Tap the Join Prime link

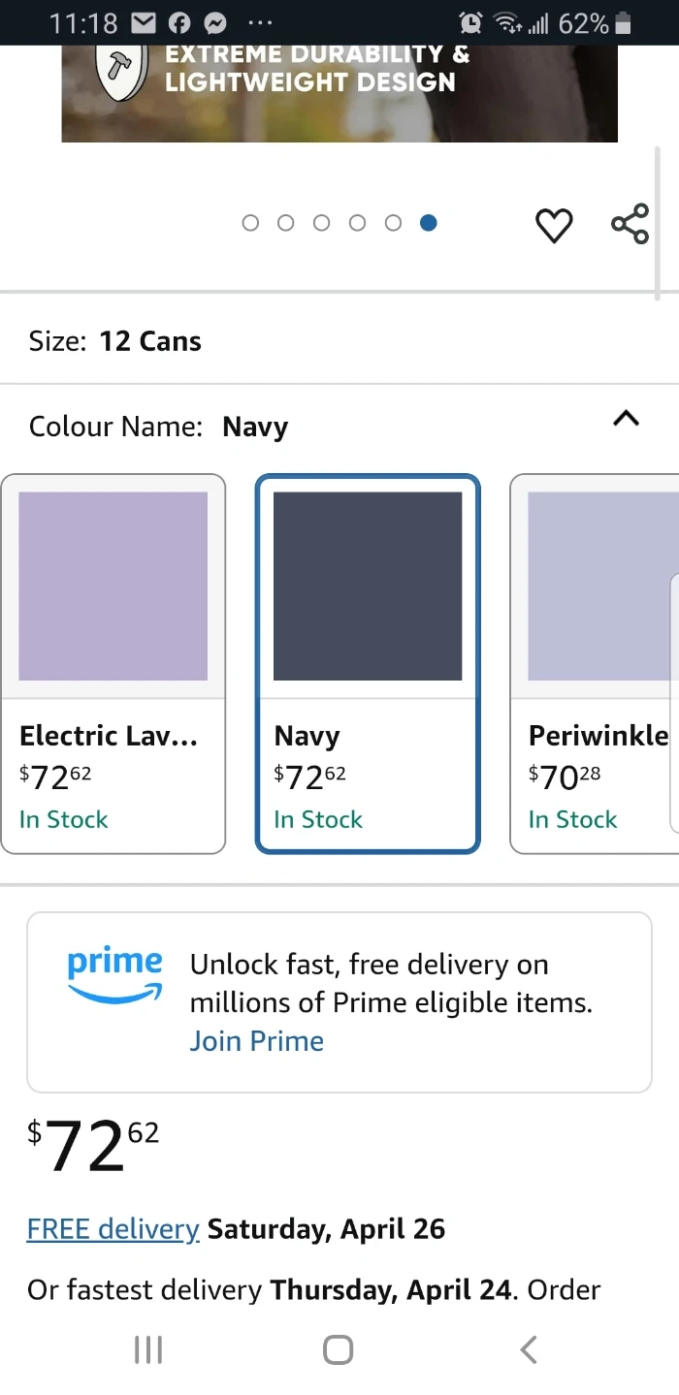pos(257,1041)
